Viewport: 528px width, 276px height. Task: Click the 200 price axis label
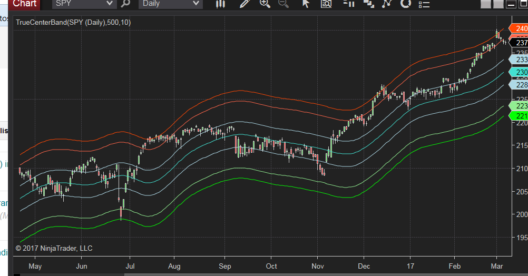tap(522, 214)
